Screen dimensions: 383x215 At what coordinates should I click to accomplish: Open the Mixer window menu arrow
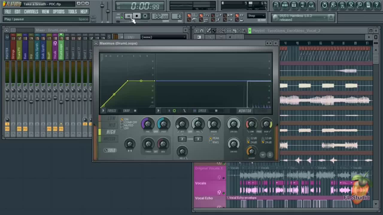[x=6, y=30]
